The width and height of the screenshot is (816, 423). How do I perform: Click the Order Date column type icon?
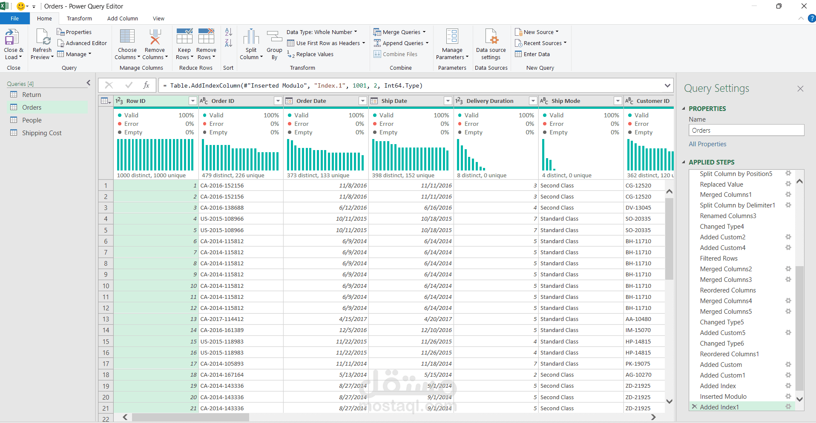point(289,101)
